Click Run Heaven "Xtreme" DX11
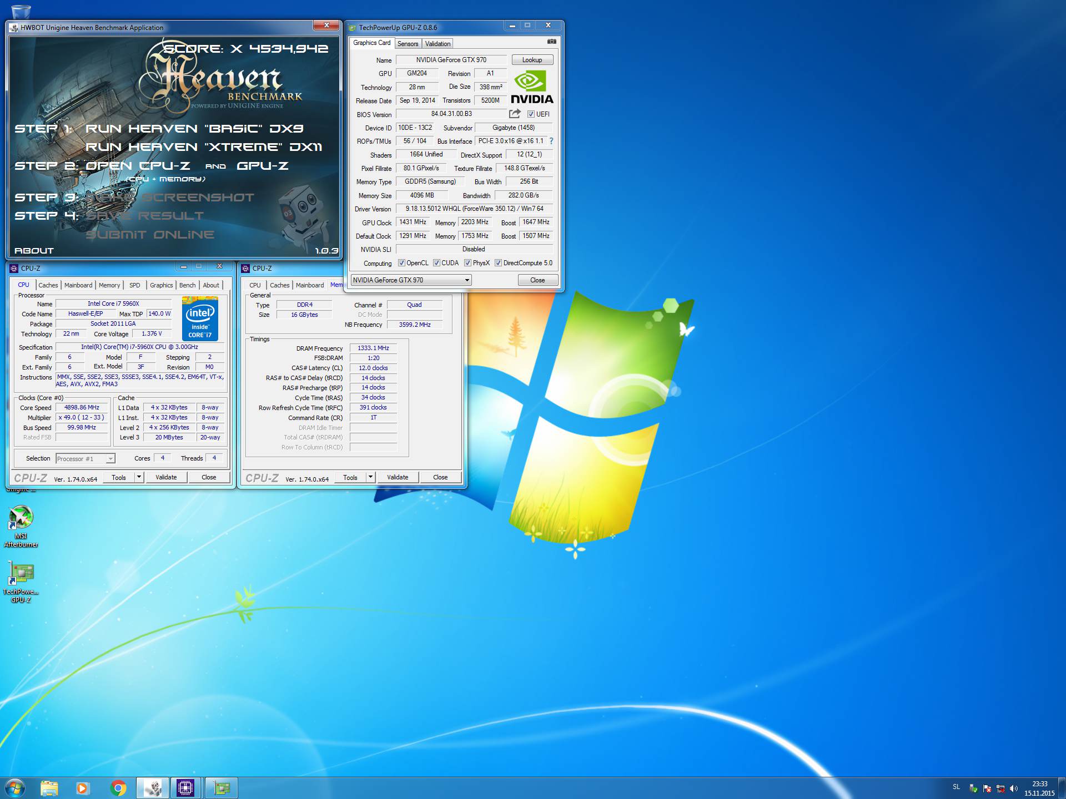 (x=203, y=147)
